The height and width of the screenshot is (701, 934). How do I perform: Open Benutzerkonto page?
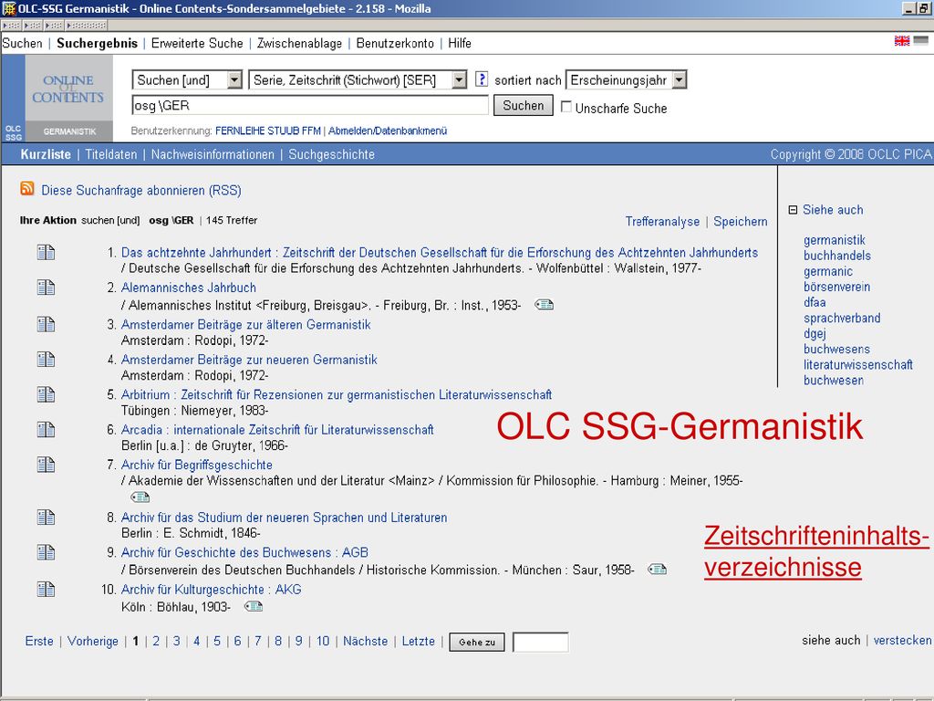pyautogui.click(x=395, y=43)
